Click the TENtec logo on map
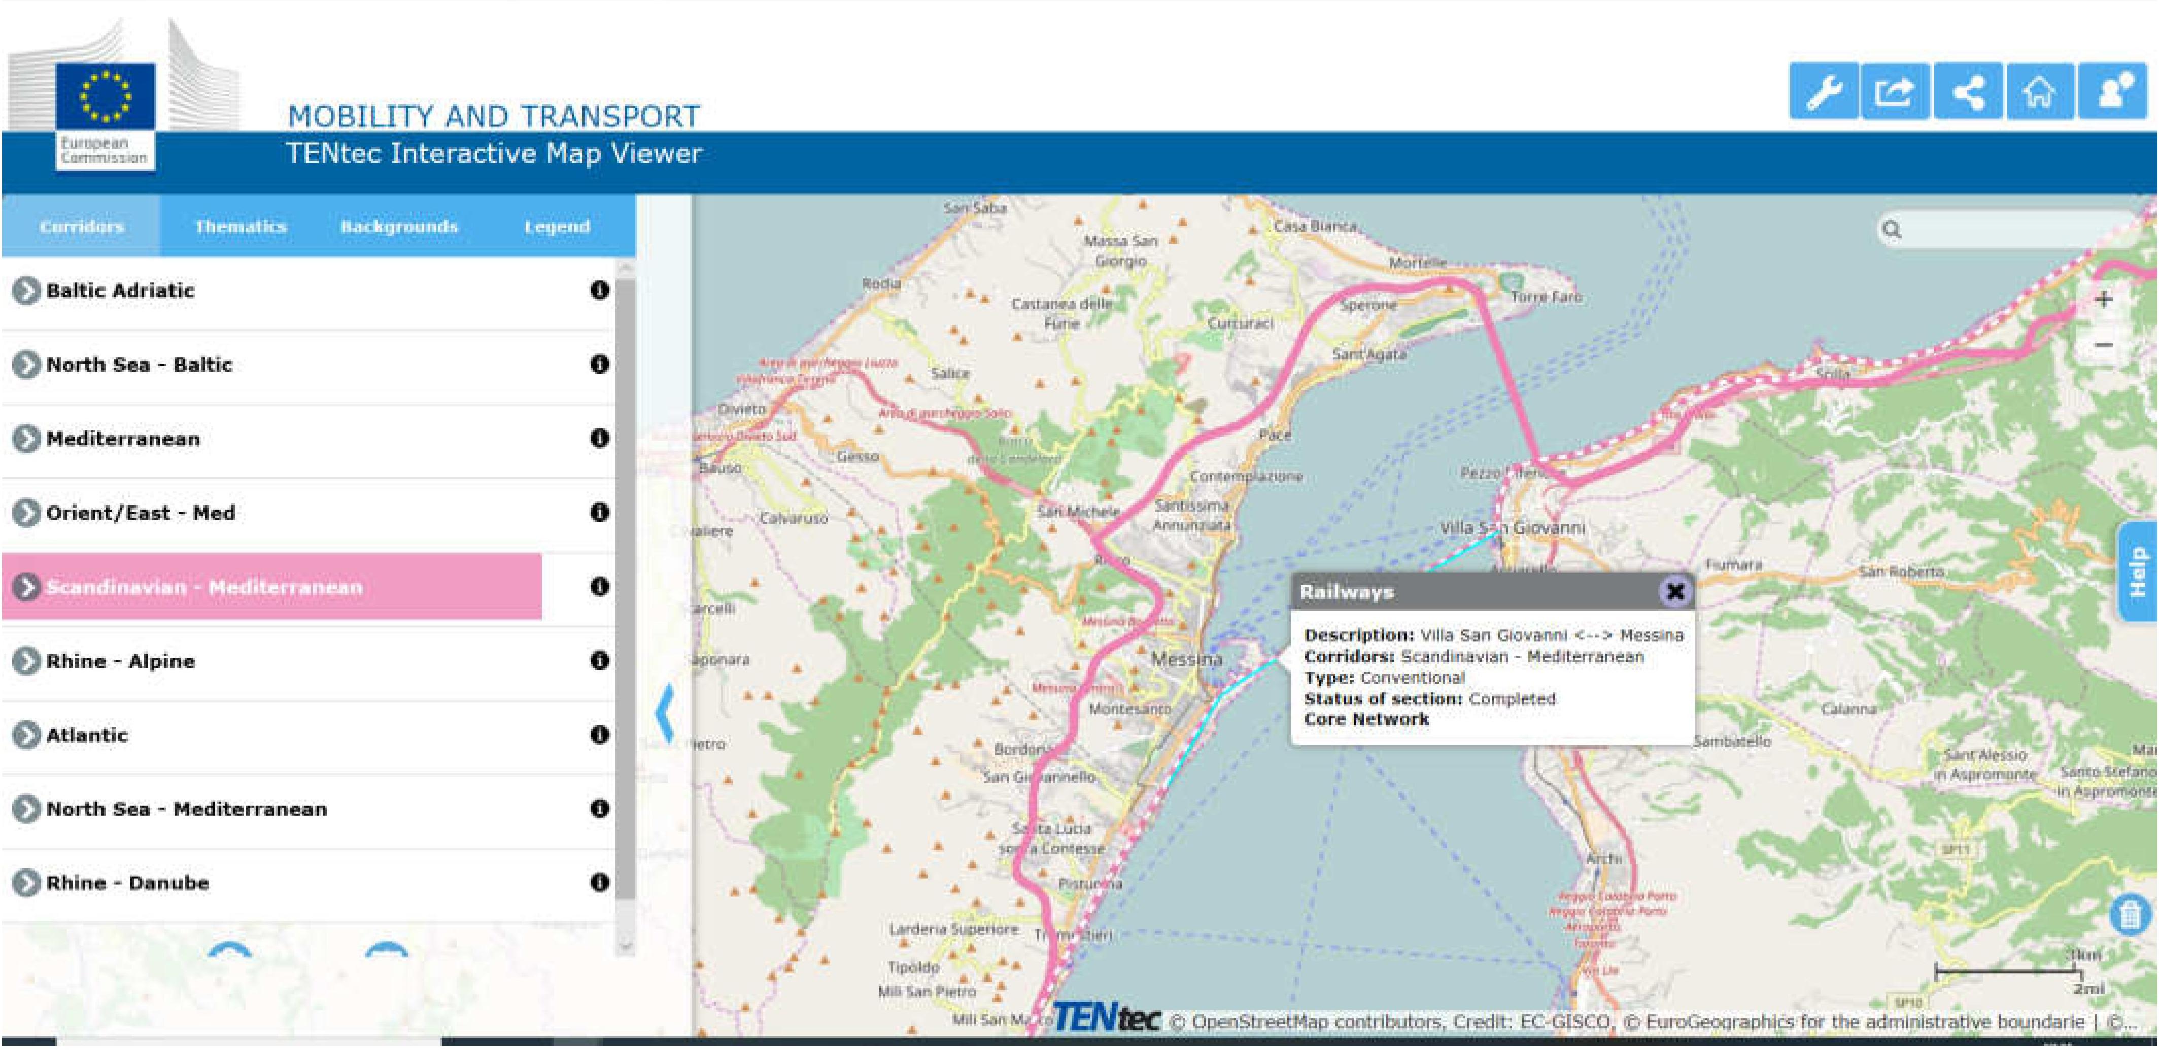This screenshot has width=2159, height=1050. 1106,1018
